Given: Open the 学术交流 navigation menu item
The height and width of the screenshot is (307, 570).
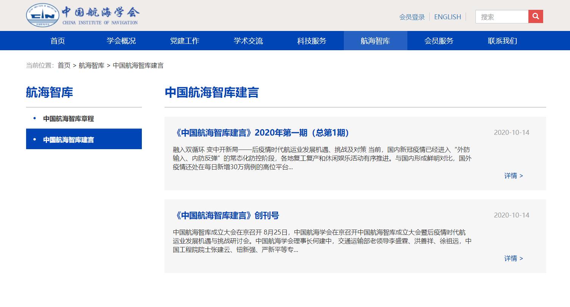Looking at the screenshot, I should [248, 41].
